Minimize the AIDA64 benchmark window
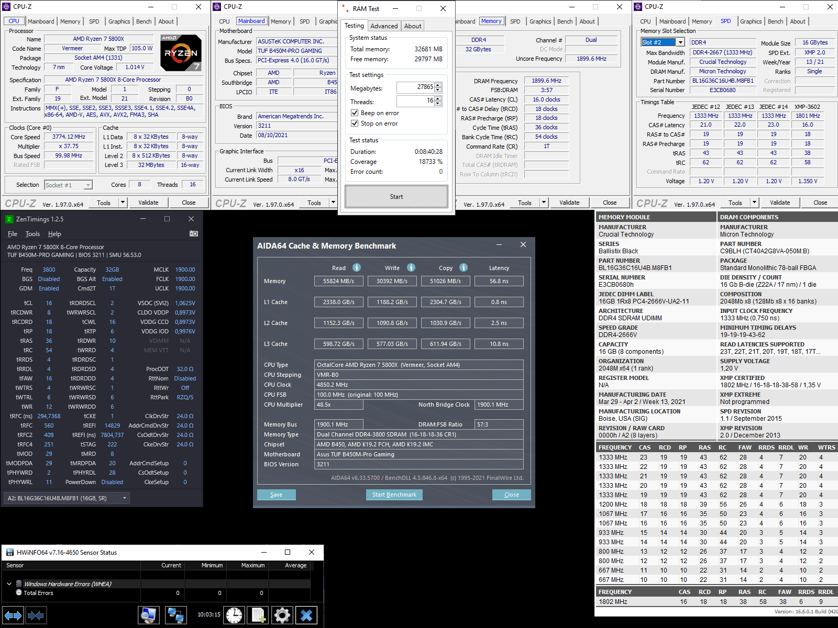This screenshot has width=838, height=628. coord(499,244)
